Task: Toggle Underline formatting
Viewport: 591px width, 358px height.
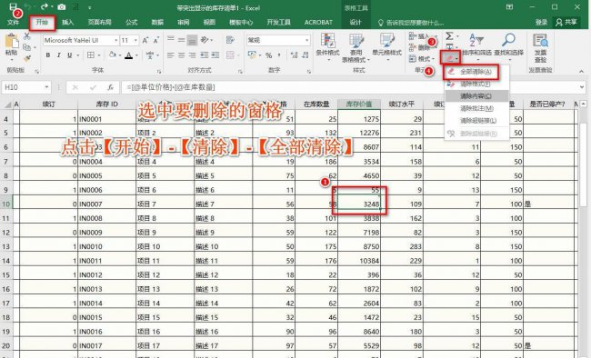Action: tap(69, 55)
